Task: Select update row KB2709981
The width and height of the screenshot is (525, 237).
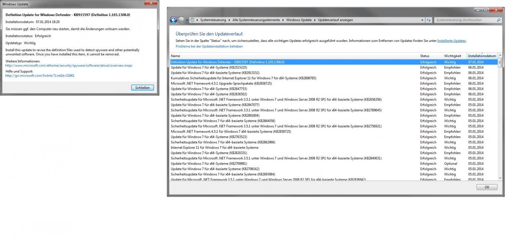Action: click(334, 164)
